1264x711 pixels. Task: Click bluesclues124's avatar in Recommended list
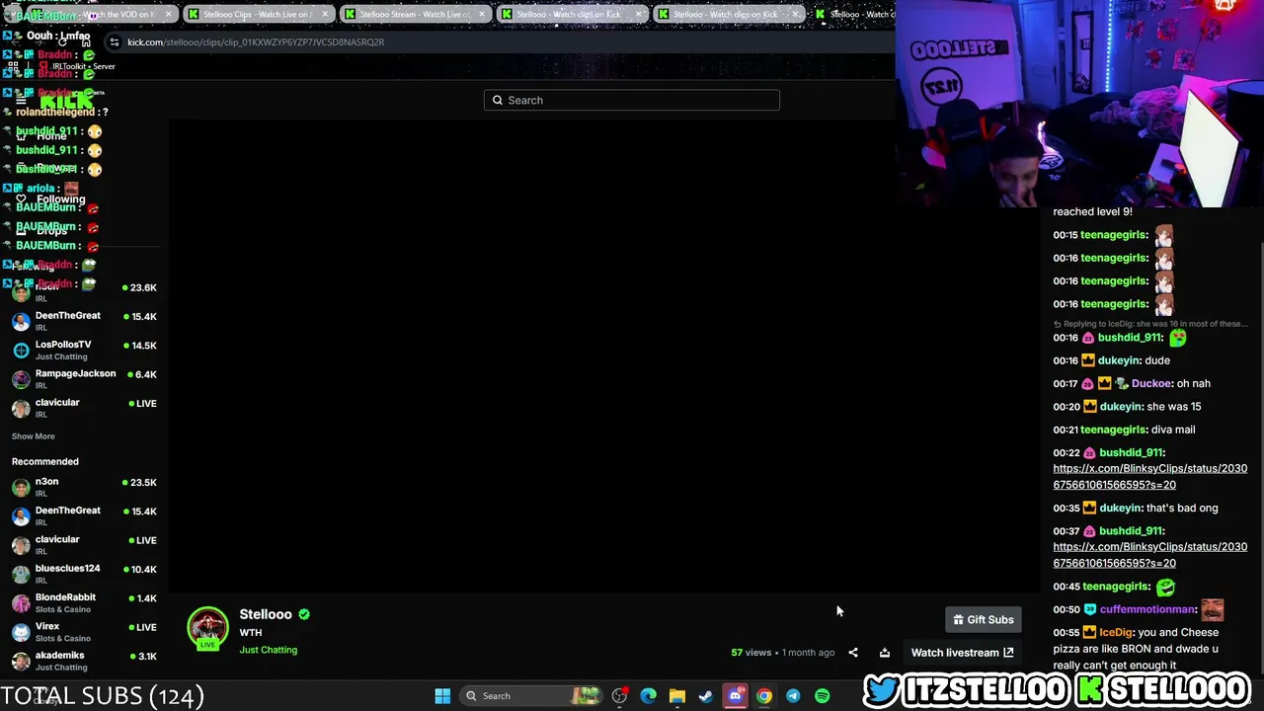(21, 574)
